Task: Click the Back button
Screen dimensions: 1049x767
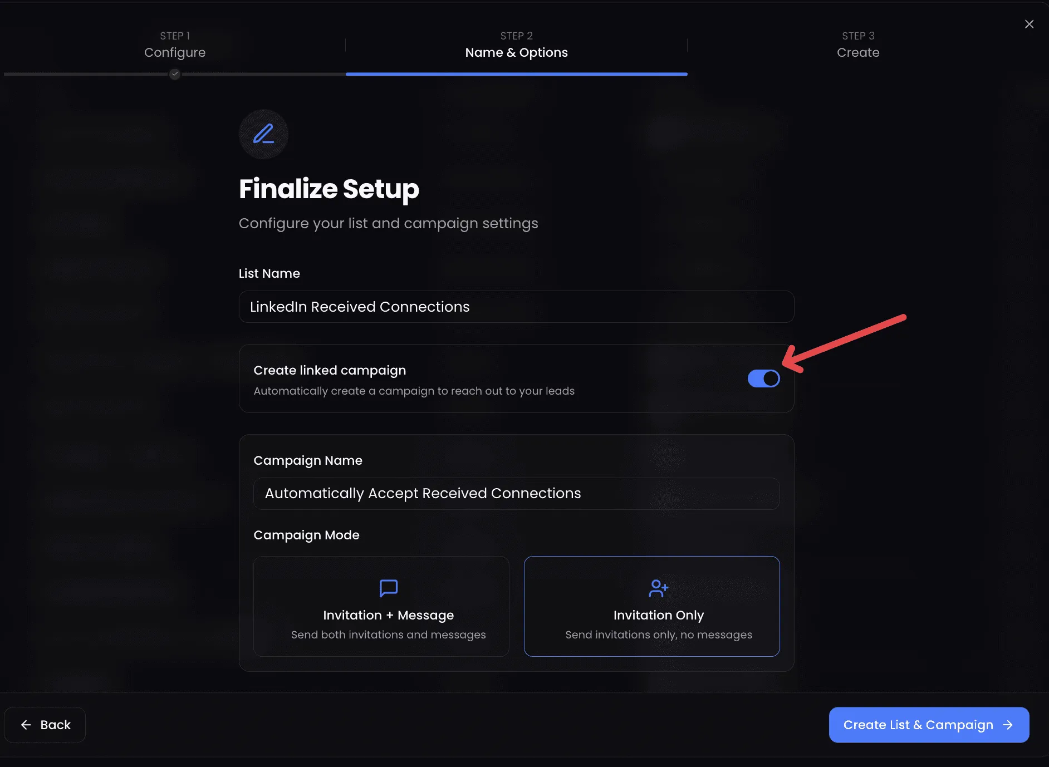Action: tap(45, 724)
